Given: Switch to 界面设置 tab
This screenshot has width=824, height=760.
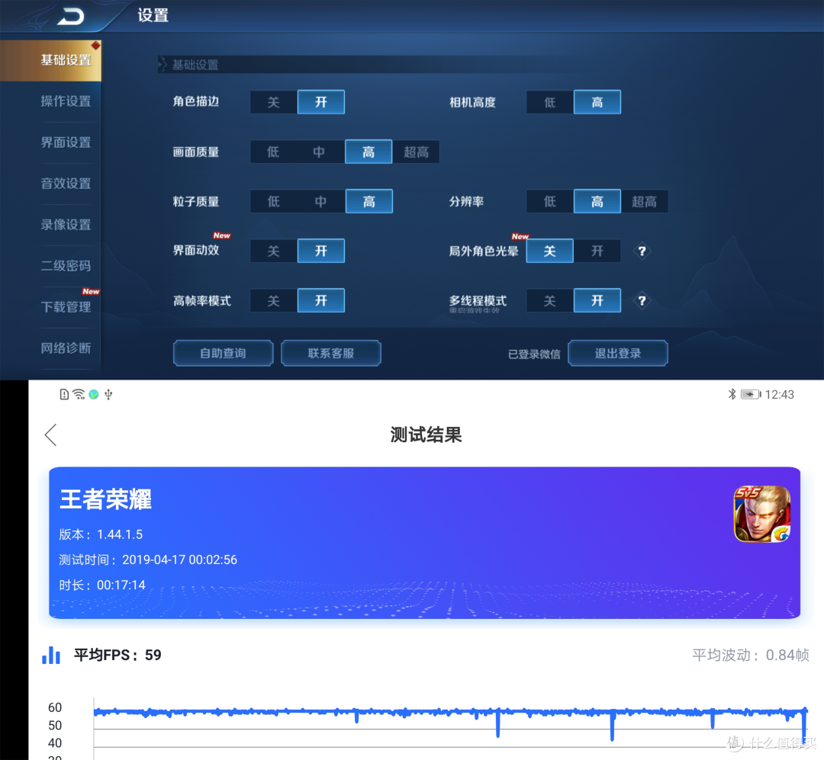Looking at the screenshot, I should click(x=66, y=143).
